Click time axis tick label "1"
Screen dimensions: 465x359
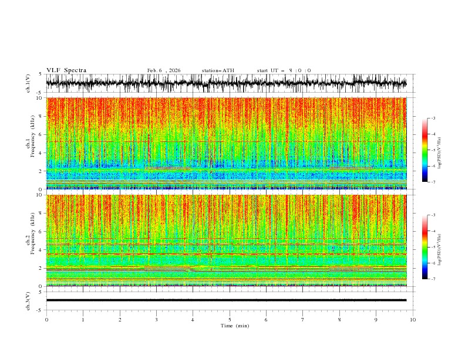pos(83,320)
